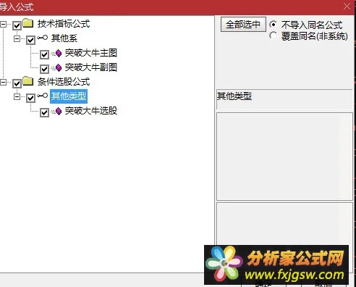Toggle checkbox for 突破大牛选股
Viewport: 356px width, 287px height.
pos(44,112)
